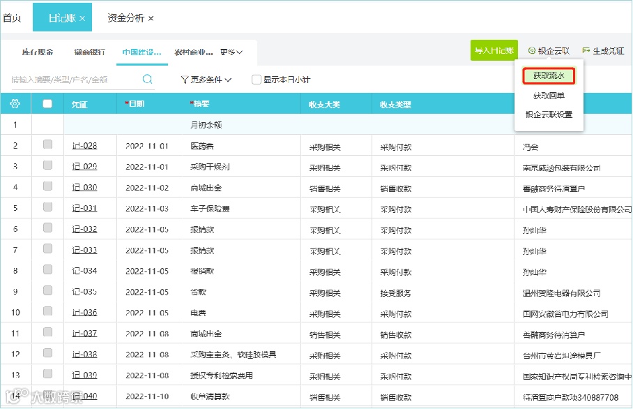The height and width of the screenshot is (409, 633).
Task: Click the 国网安徽省电力有限公司 payee cell
Action: 565,314
